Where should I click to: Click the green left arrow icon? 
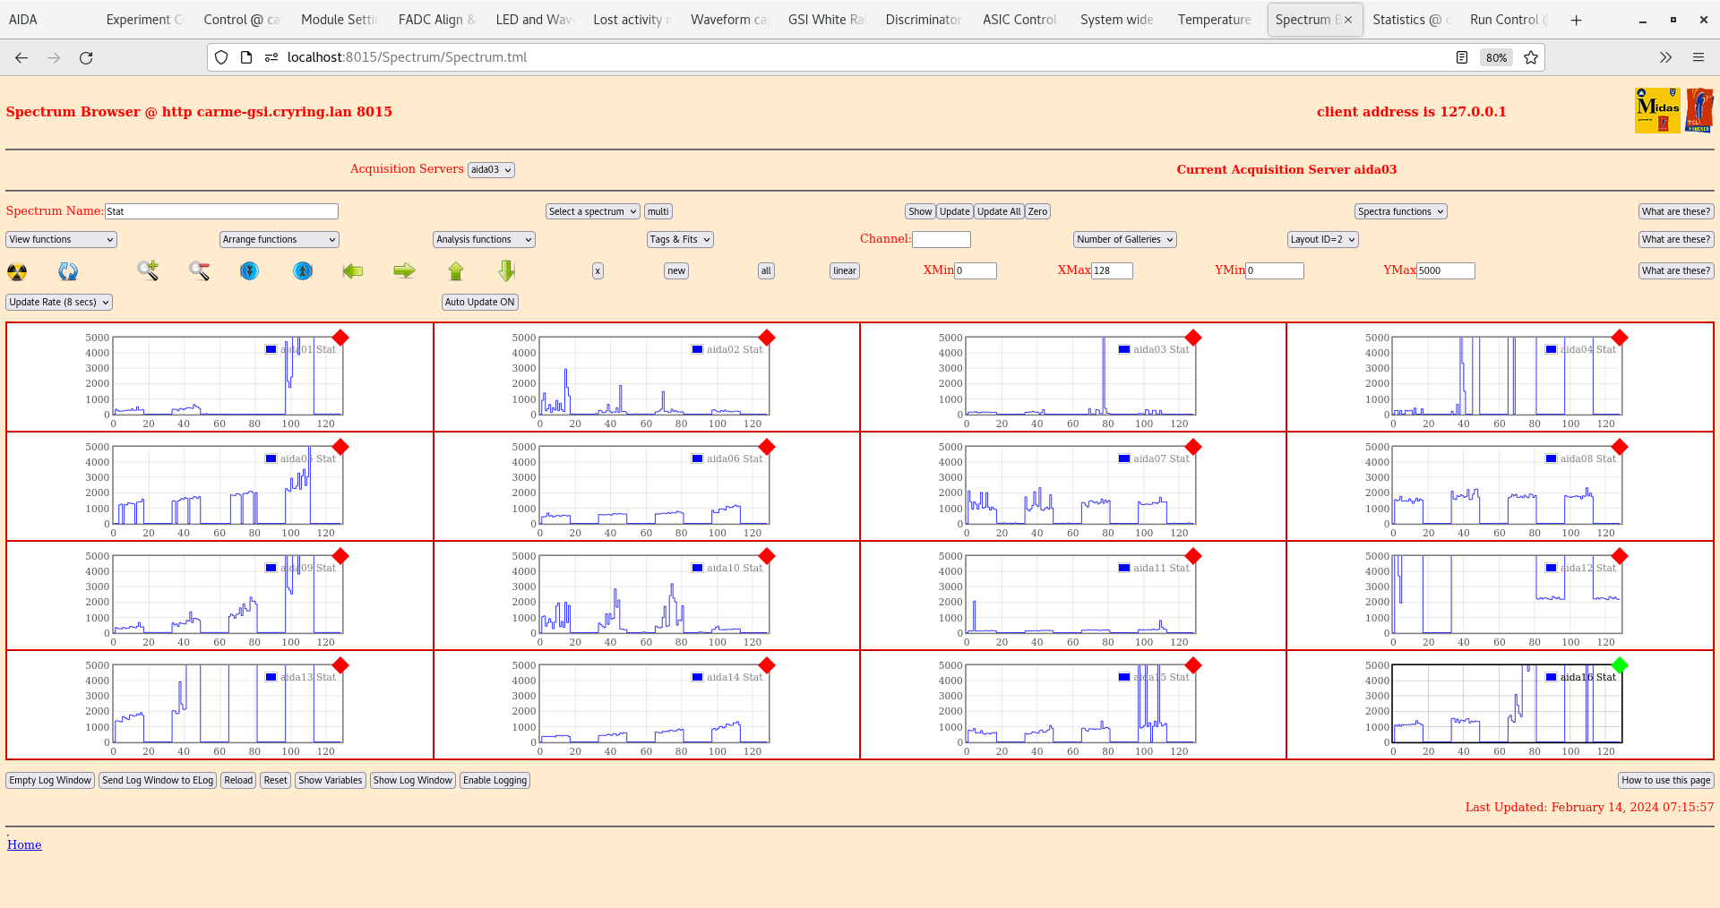click(353, 271)
